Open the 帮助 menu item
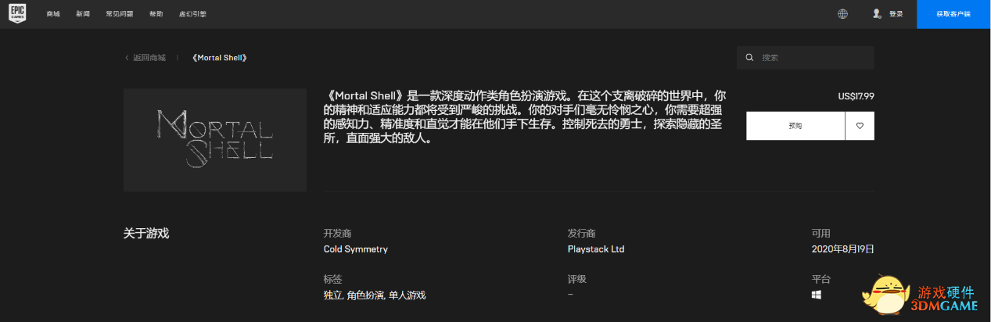This screenshot has width=991, height=322. click(156, 14)
